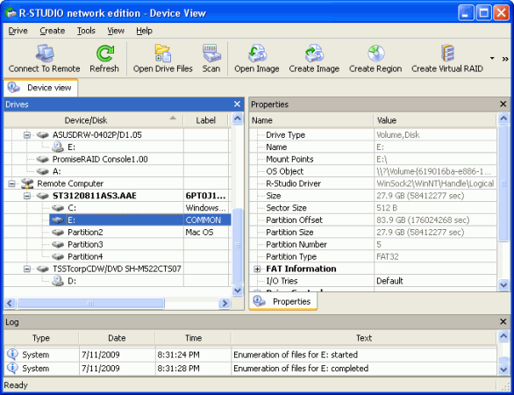Close the Properties panel
Viewport: 514px width, 395px height.
(503, 104)
